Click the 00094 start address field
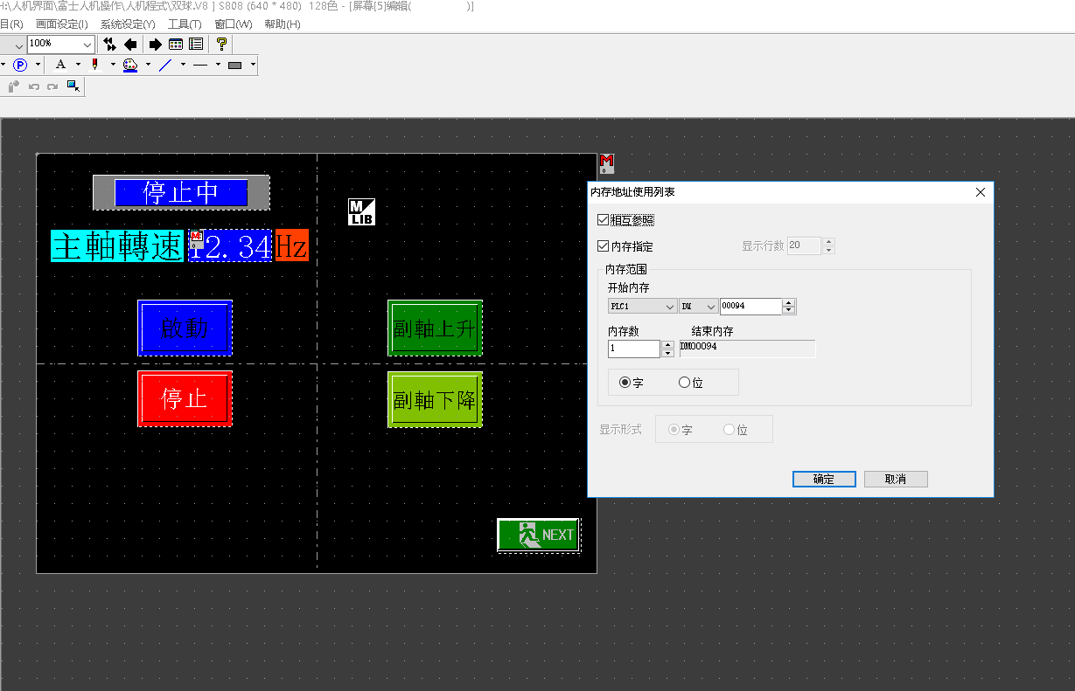 pyautogui.click(x=750, y=307)
